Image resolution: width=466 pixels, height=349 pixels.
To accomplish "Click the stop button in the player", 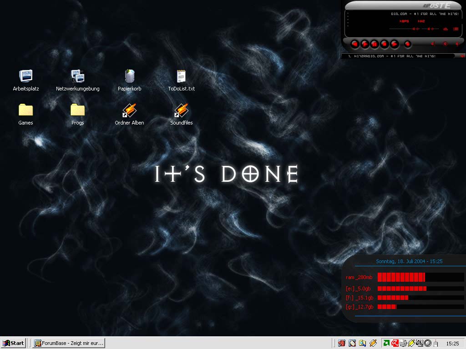I will point(384,44).
